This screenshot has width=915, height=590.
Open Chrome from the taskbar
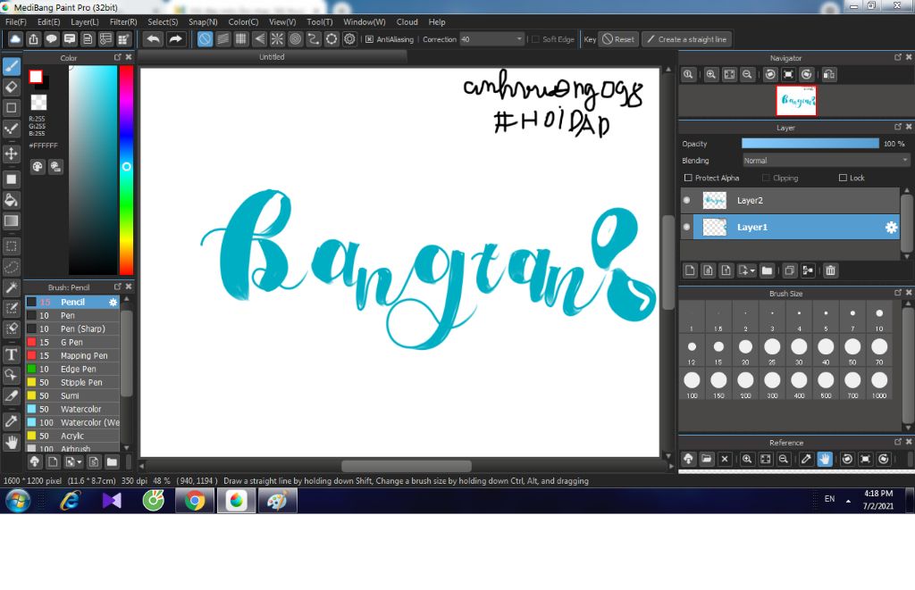click(x=195, y=501)
